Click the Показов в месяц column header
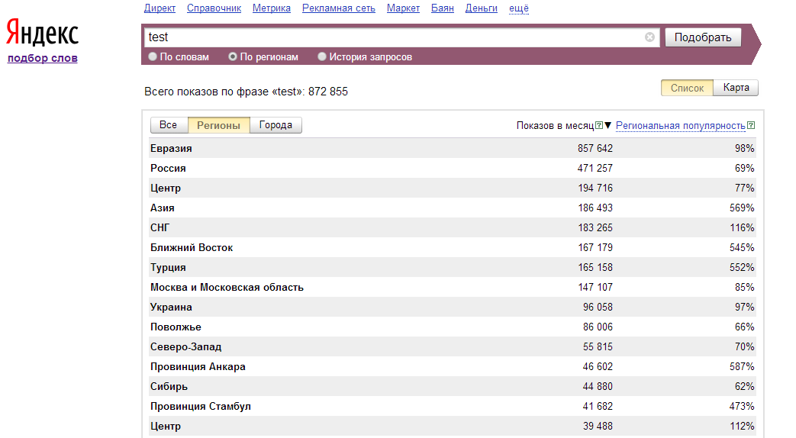 [555, 125]
